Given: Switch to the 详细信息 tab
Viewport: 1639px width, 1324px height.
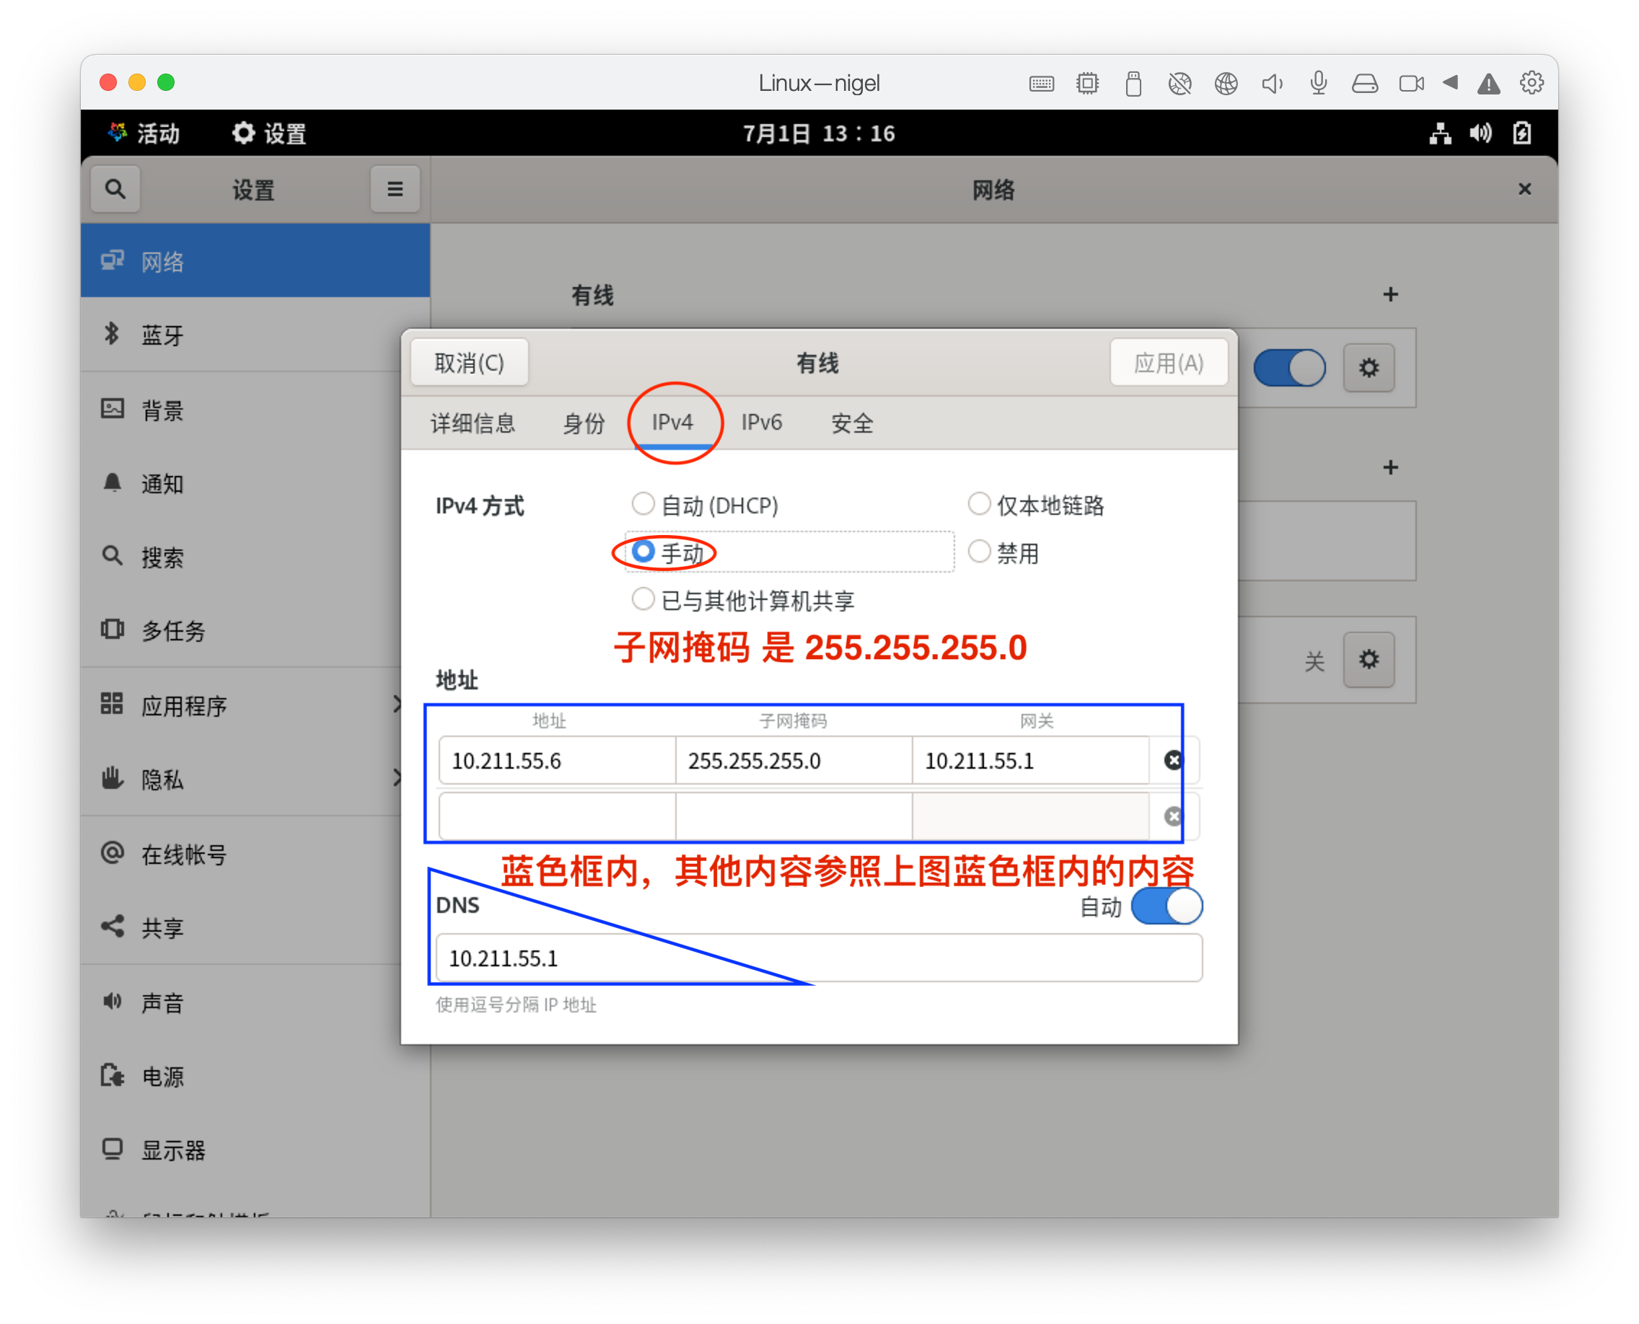Looking at the screenshot, I should (x=473, y=423).
